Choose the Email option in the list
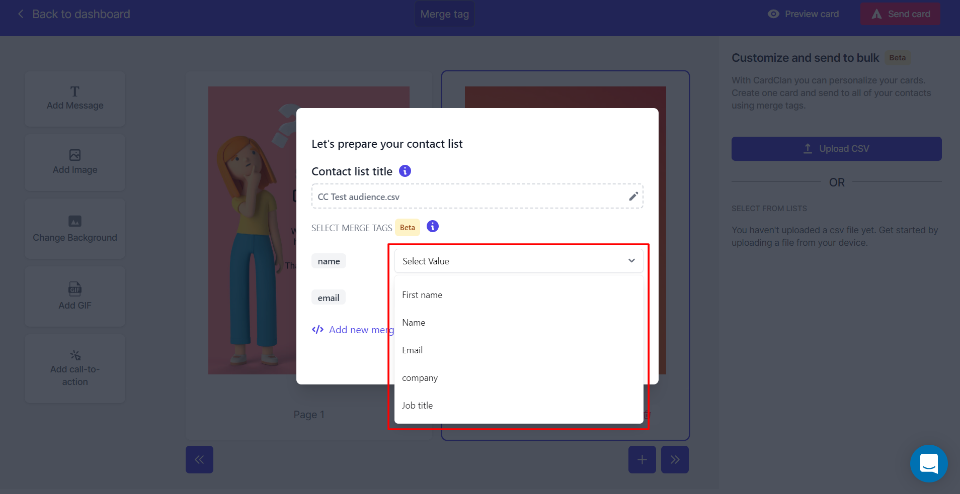 [x=519, y=350]
